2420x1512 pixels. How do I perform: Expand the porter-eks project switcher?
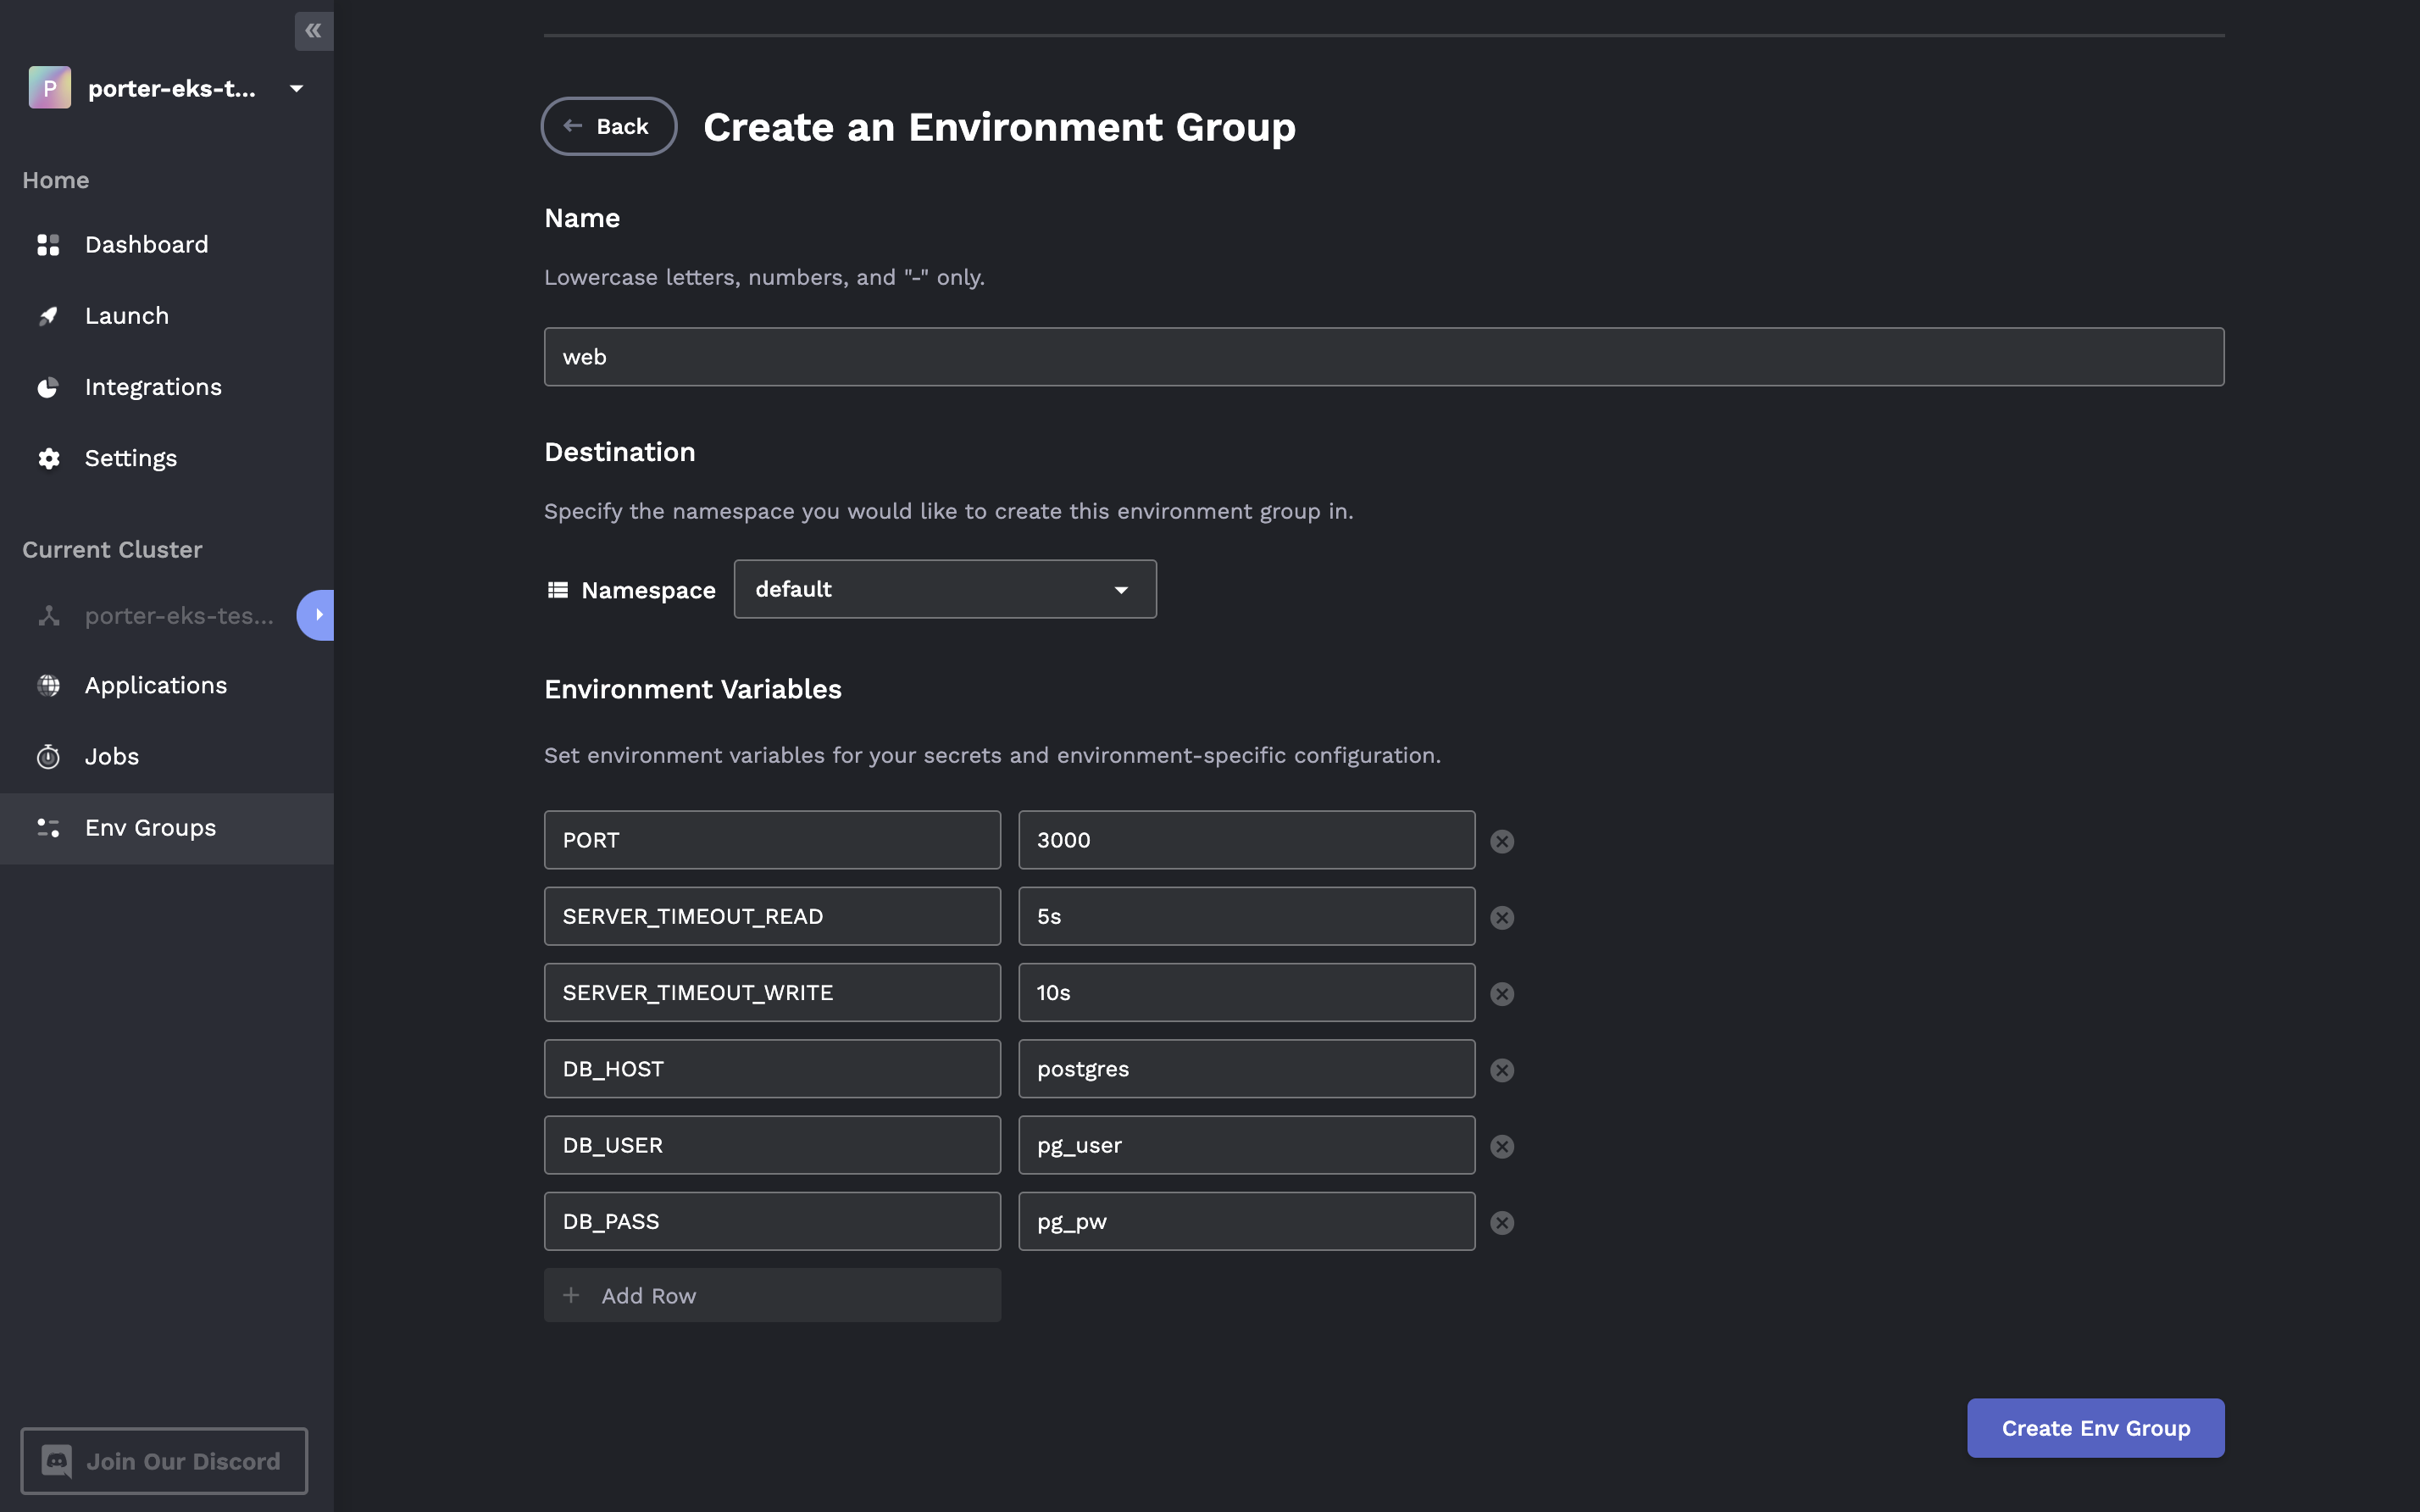296,89
